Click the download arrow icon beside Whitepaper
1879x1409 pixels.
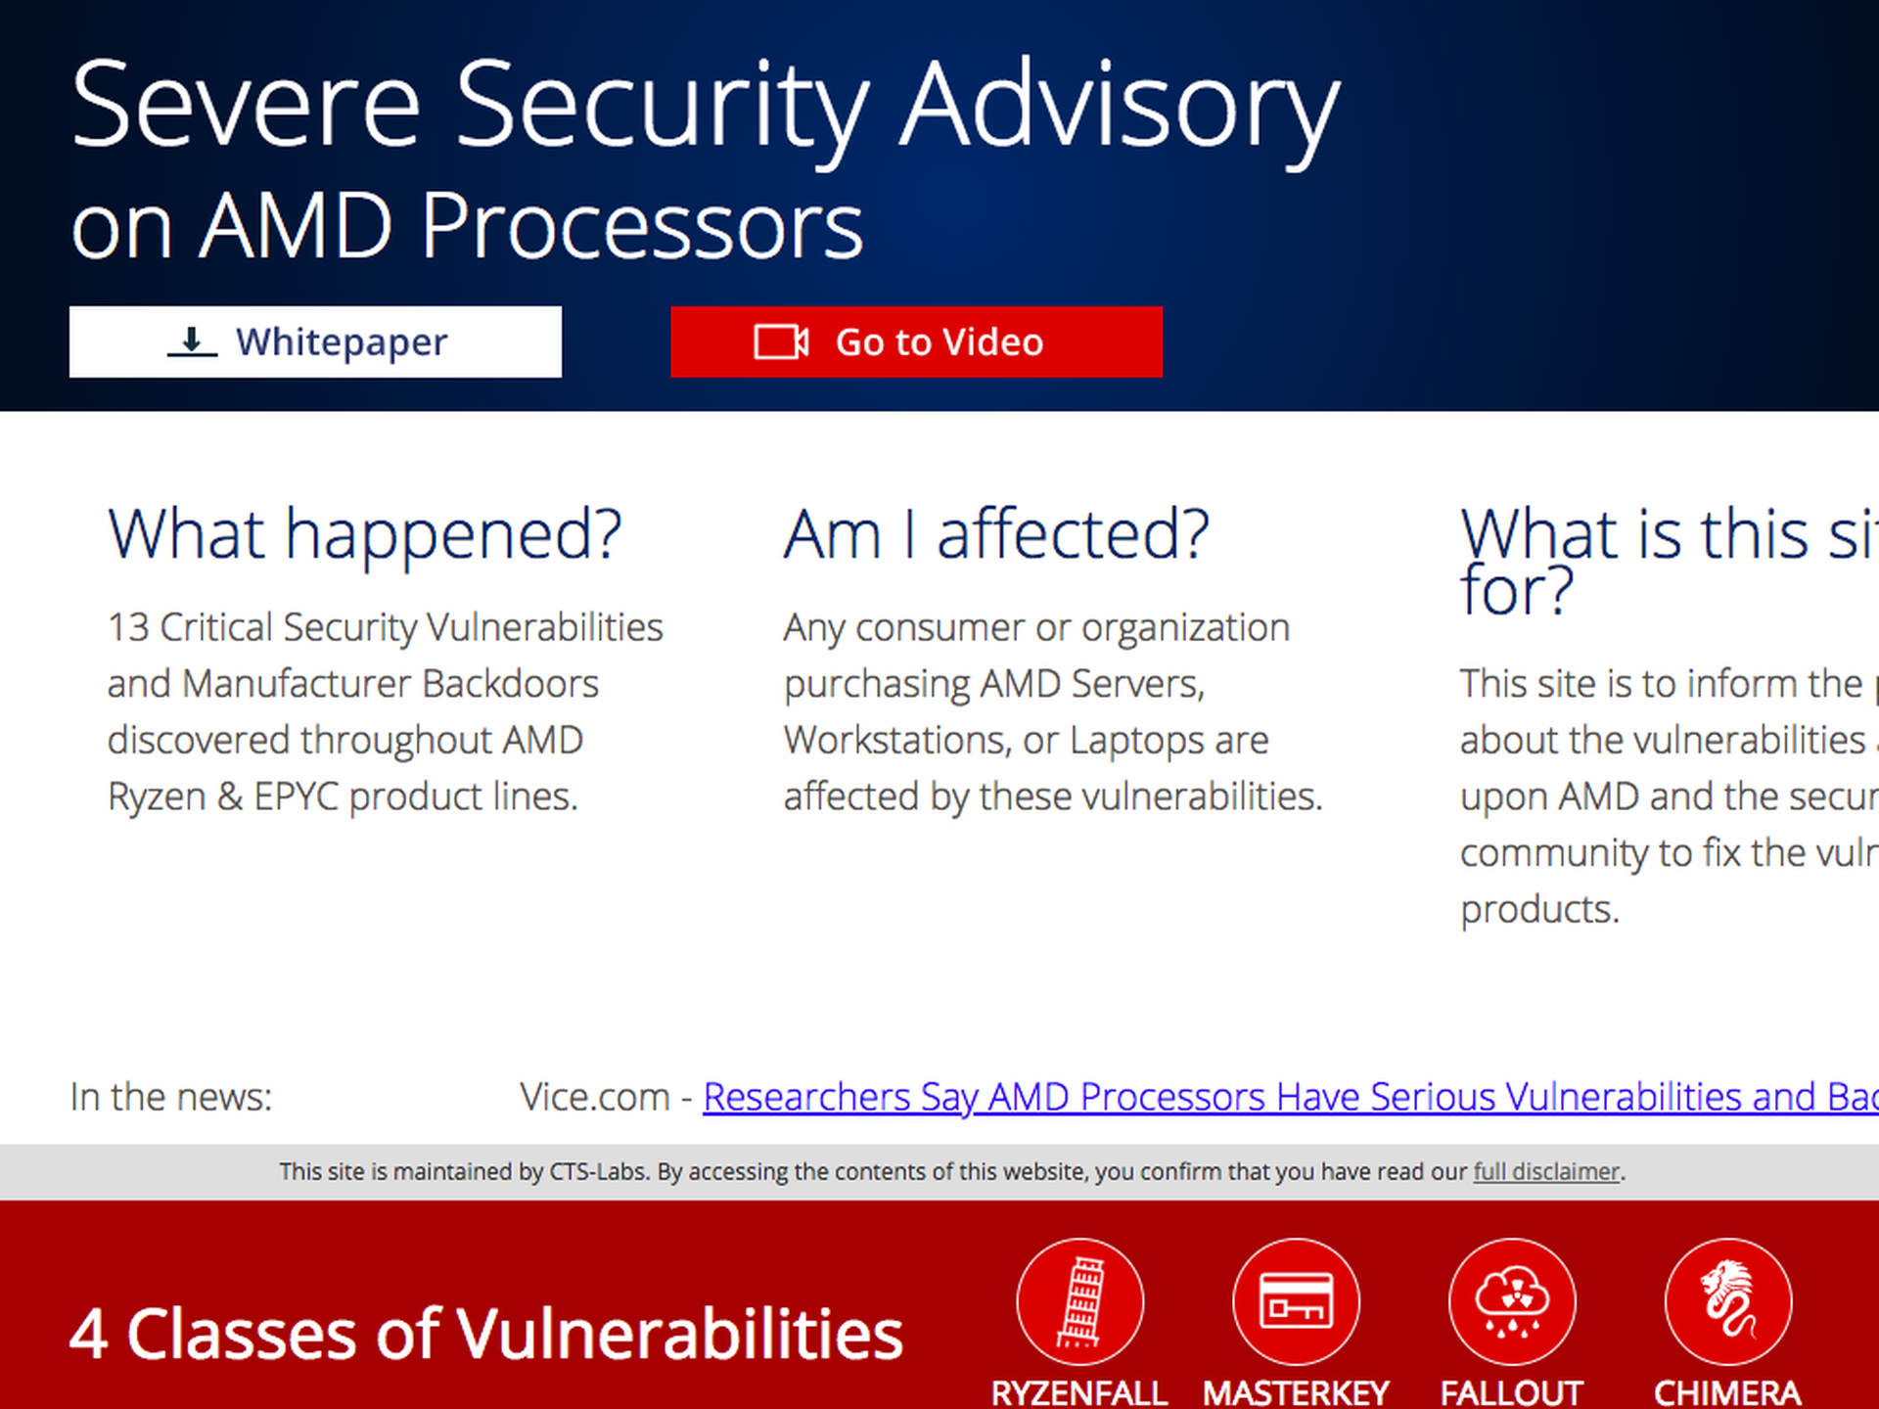pyautogui.click(x=192, y=342)
